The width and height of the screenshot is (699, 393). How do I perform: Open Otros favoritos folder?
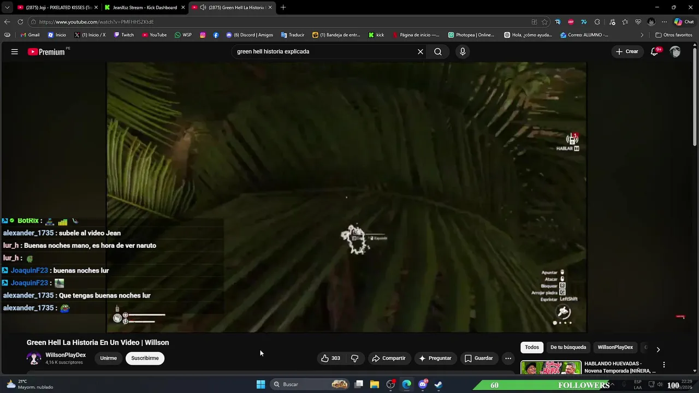click(674, 35)
